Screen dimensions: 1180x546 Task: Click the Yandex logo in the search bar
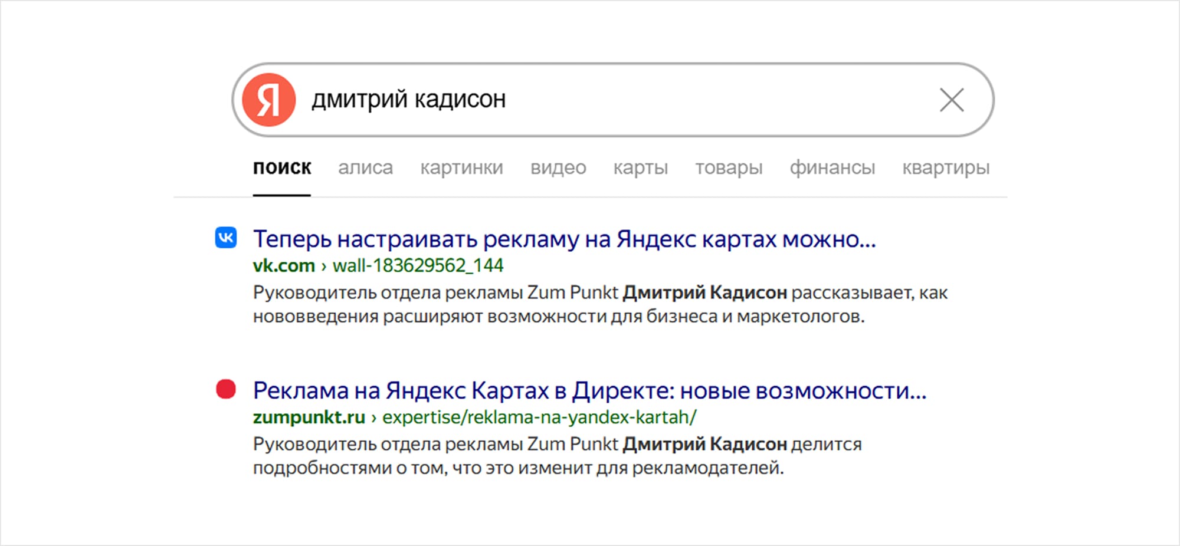pyautogui.click(x=271, y=99)
